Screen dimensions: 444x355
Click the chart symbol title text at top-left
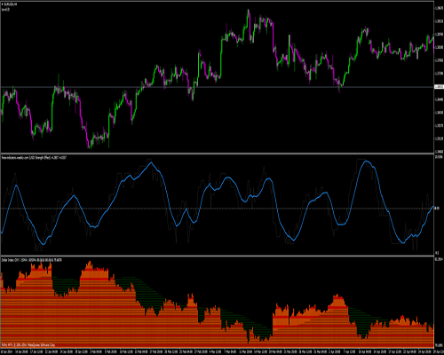coord(11,4)
